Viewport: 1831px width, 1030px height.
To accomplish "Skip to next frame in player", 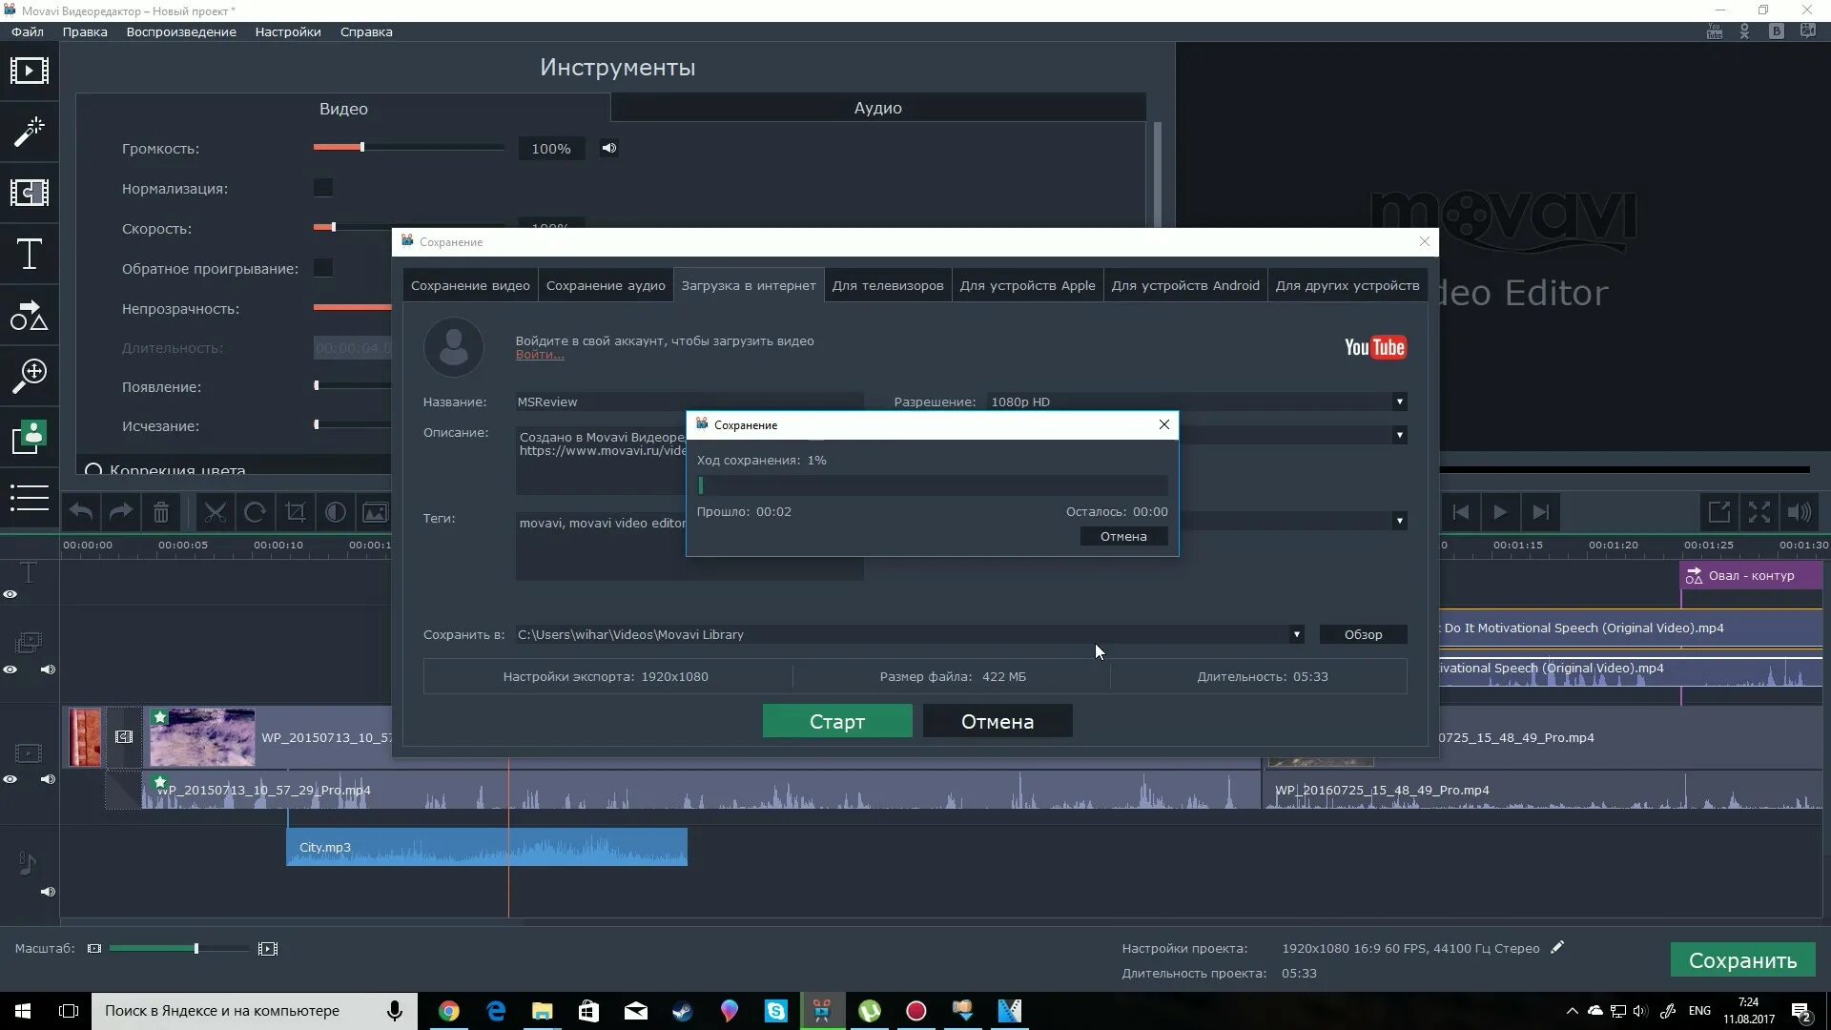I will coord(1540,512).
